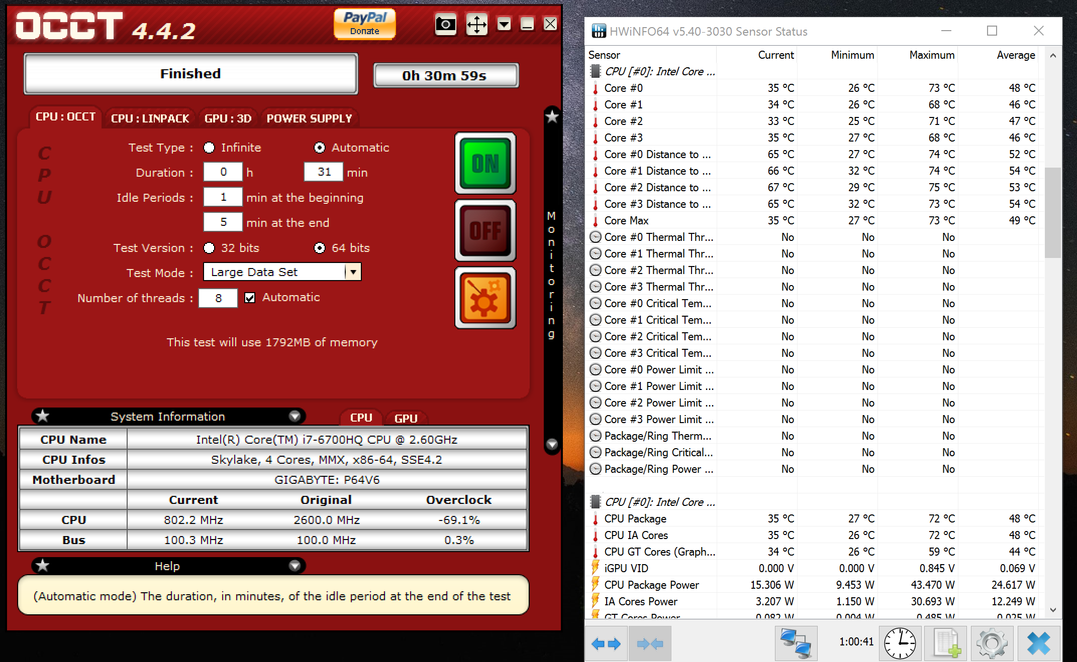Open the Test Mode dropdown

point(353,272)
